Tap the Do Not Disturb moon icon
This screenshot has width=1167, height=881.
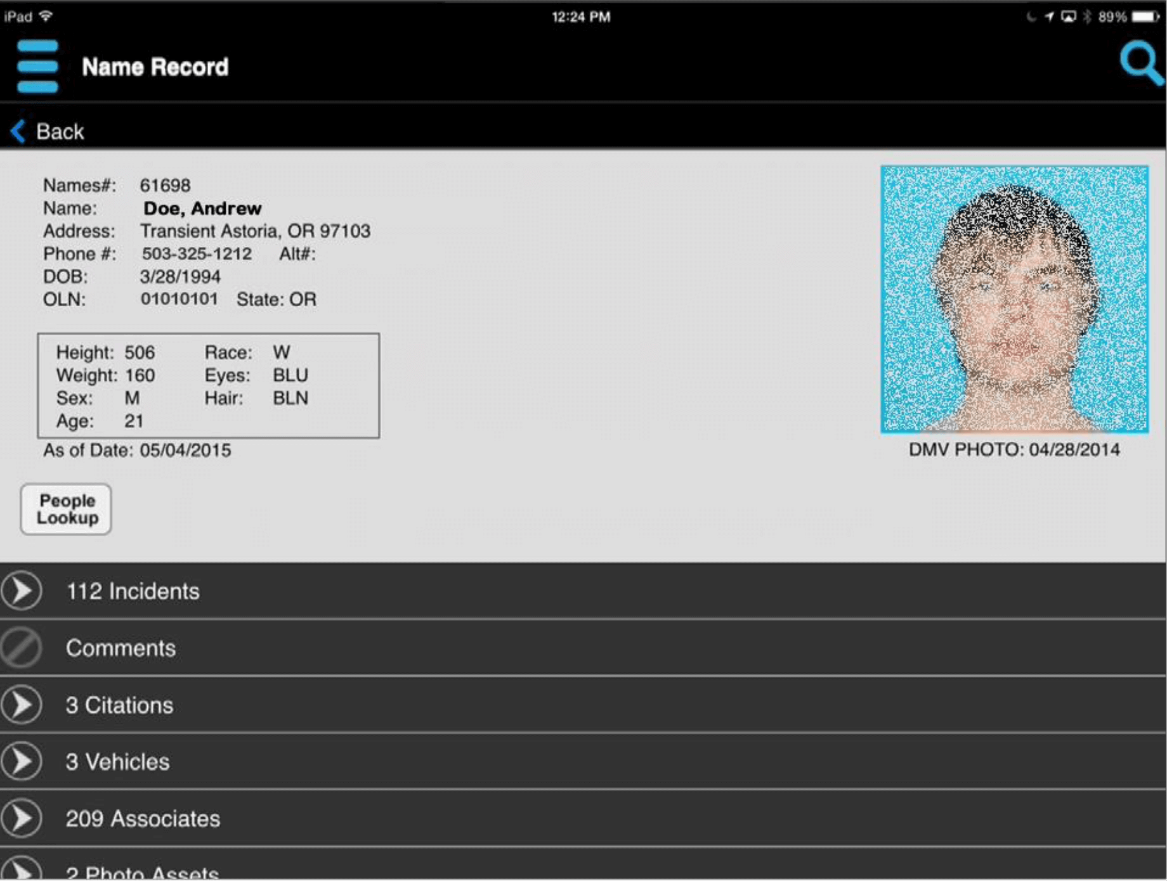pyautogui.click(x=1031, y=16)
